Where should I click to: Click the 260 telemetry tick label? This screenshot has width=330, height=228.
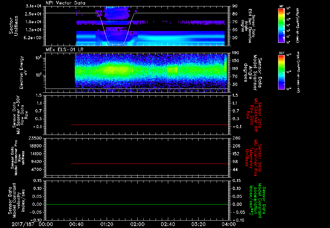tap(236, 138)
